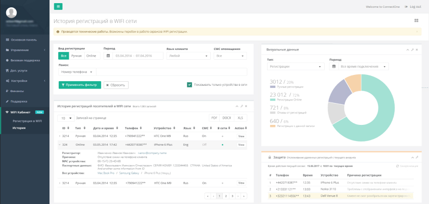Select the Ручная registration type

click(x=77, y=56)
